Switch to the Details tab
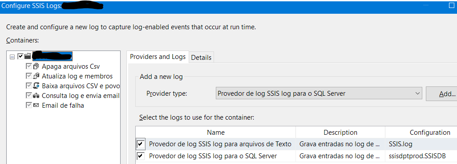 pyautogui.click(x=201, y=58)
